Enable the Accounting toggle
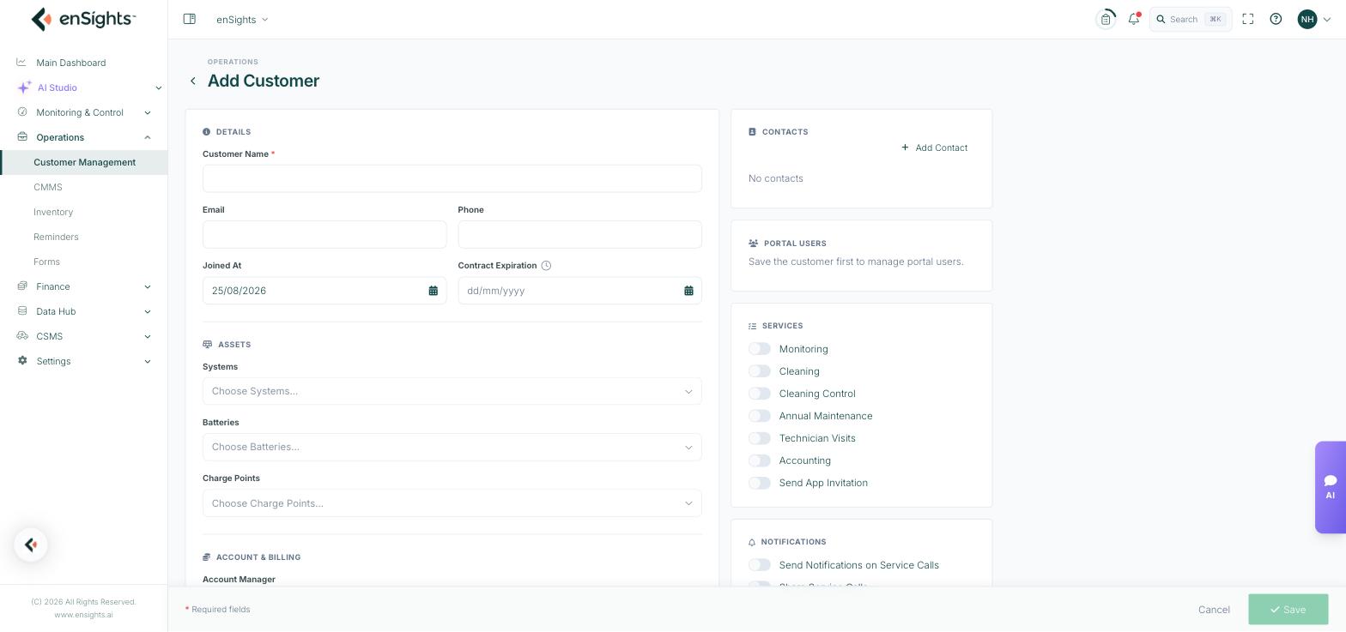Viewport: 1346px width, 632px height. (x=760, y=460)
